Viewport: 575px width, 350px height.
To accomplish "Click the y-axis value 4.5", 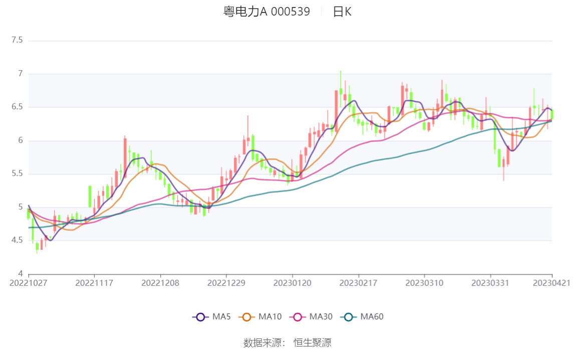I will (17, 240).
